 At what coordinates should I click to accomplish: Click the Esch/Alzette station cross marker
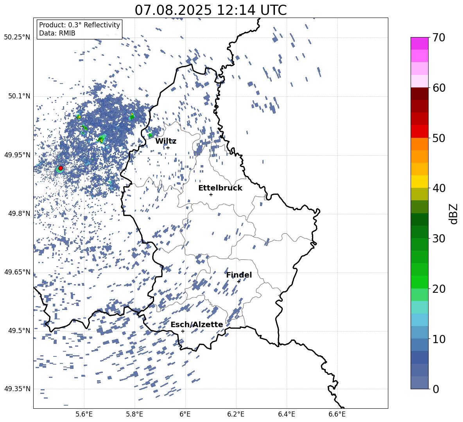[x=183, y=331]
